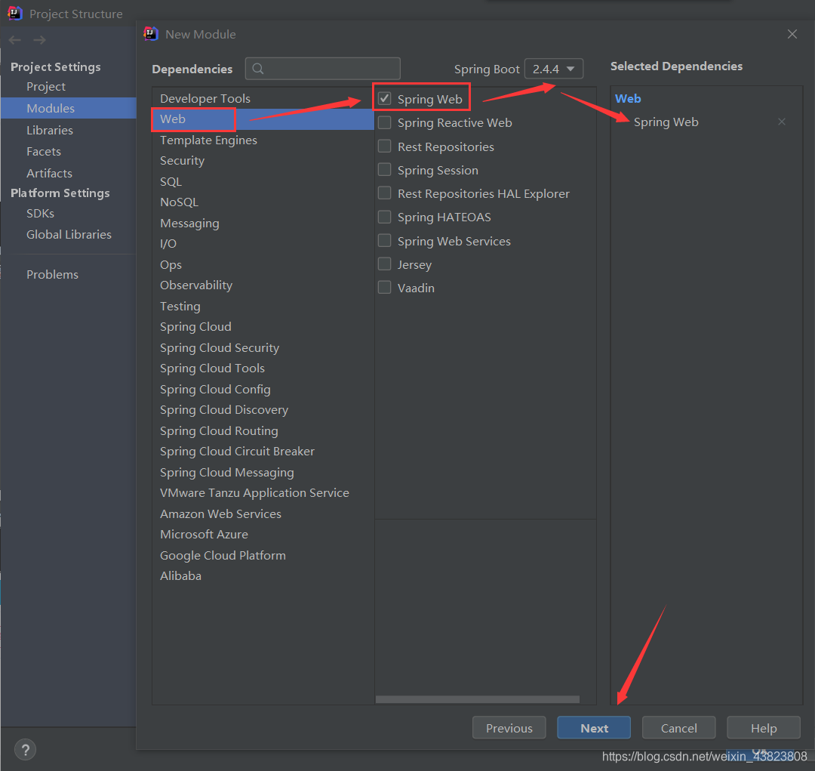Enable Rest Repositories HAL Explorer
The width and height of the screenshot is (815, 771).
(385, 193)
